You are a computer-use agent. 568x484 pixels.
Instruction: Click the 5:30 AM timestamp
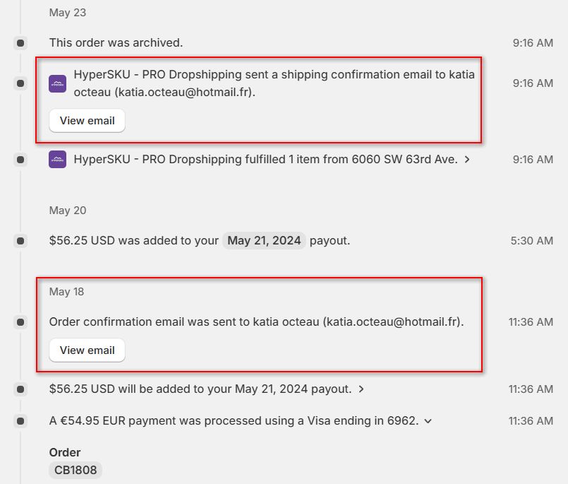pos(531,241)
